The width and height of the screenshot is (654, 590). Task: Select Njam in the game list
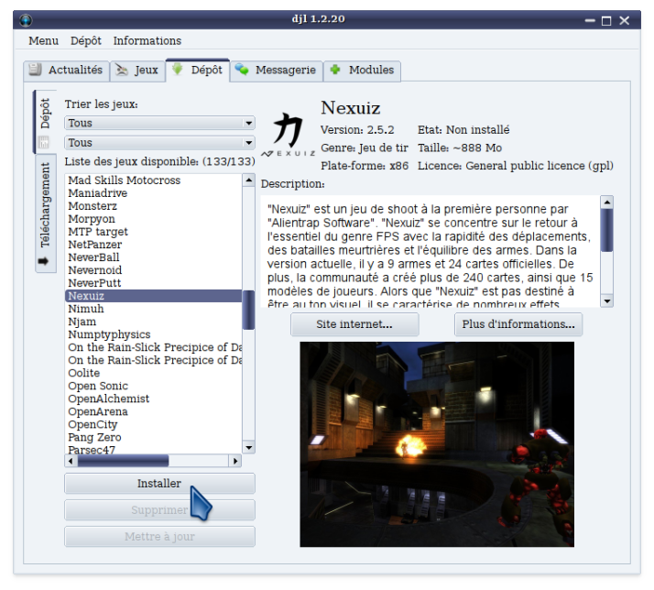[154, 322]
